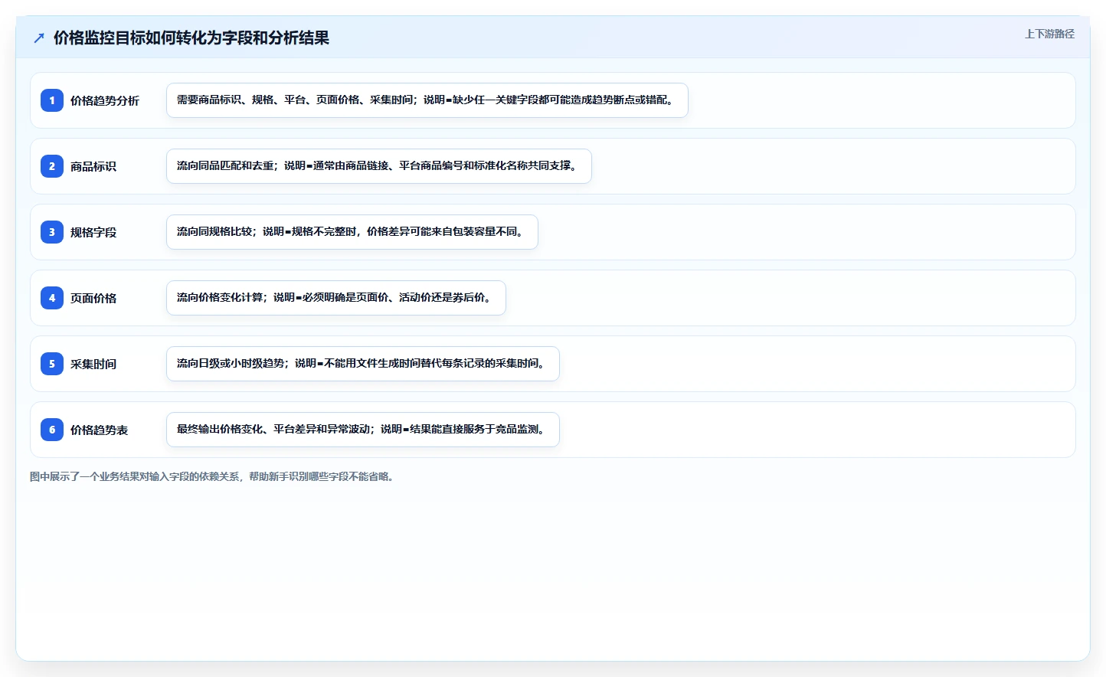Click the description box starting 流向同品匹配和去重
Viewport: 1106px width, 677px height.
(379, 166)
